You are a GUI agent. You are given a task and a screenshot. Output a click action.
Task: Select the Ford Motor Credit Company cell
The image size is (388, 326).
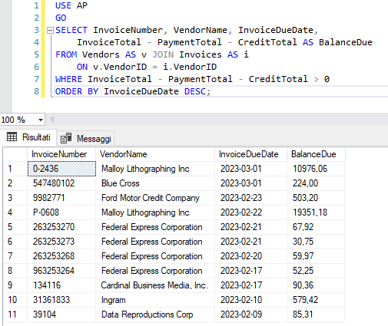[155, 198]
